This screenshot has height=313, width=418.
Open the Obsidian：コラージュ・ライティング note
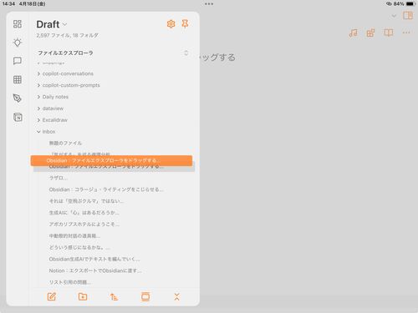coord(106,189)
